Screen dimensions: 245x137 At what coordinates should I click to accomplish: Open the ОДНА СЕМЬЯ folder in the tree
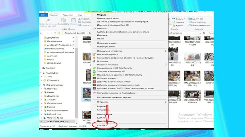[54, 63]
